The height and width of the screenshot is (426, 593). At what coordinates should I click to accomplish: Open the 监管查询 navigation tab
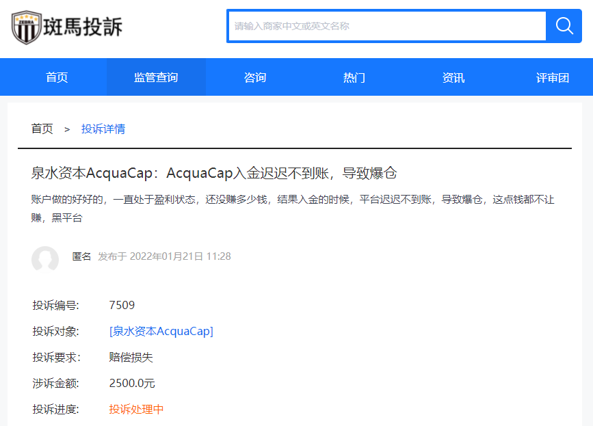[156, 77]
